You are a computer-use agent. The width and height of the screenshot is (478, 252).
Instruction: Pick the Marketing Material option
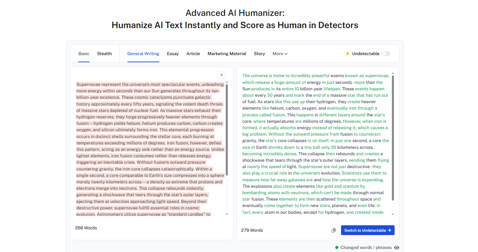[x=227, y=54]
